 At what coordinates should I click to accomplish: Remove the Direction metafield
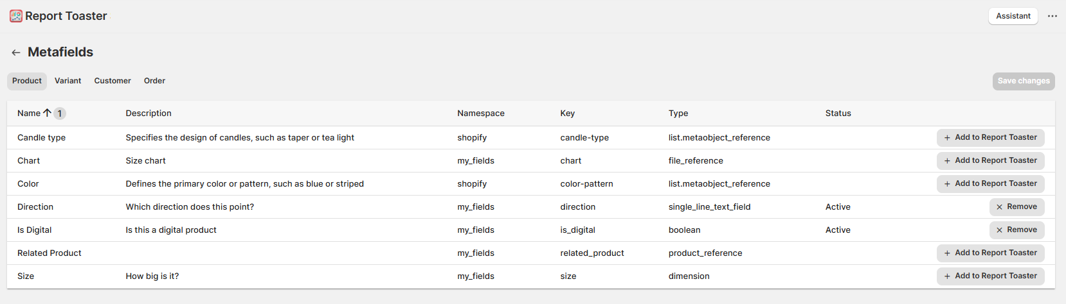click(x=1016, y=207)
